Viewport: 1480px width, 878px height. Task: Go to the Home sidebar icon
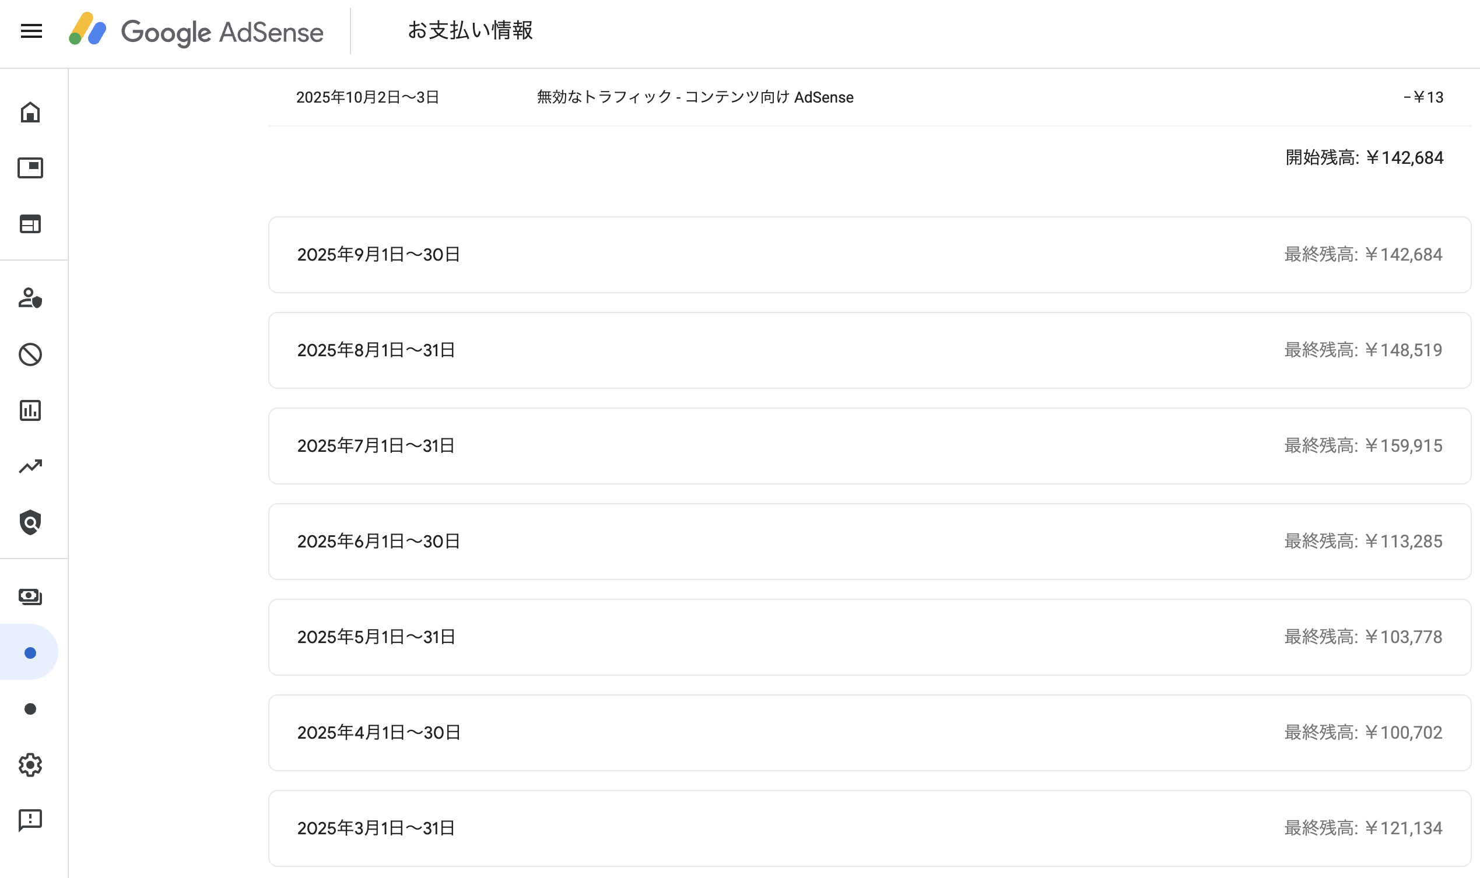pos(30,112)
